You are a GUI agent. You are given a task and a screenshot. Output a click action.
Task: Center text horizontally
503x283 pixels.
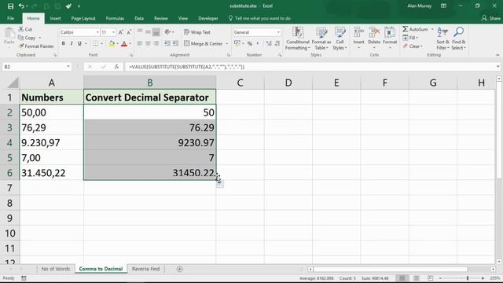pos(148,43)
